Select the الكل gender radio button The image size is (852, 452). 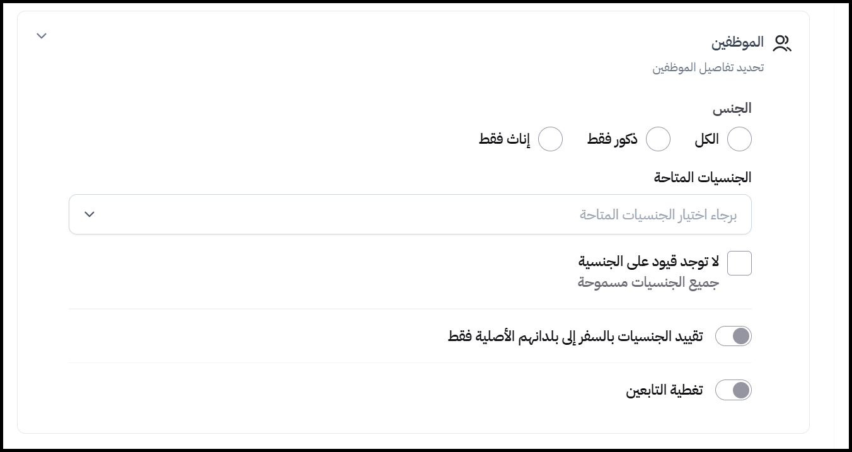(739, 139)
